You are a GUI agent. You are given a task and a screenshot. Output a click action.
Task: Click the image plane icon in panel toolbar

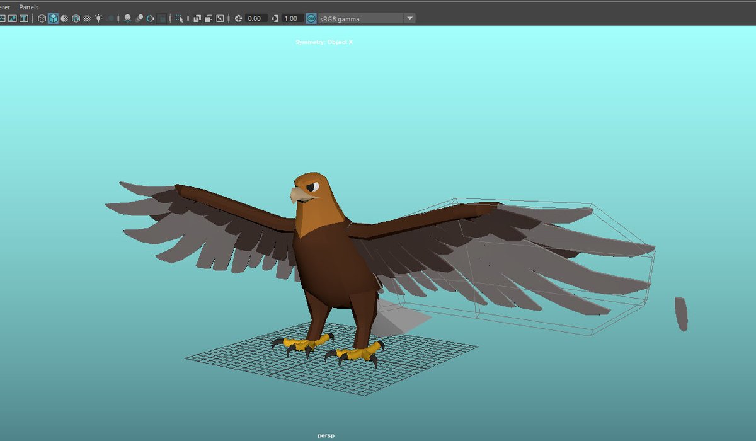pyautogui.click(x=13, y=18)
